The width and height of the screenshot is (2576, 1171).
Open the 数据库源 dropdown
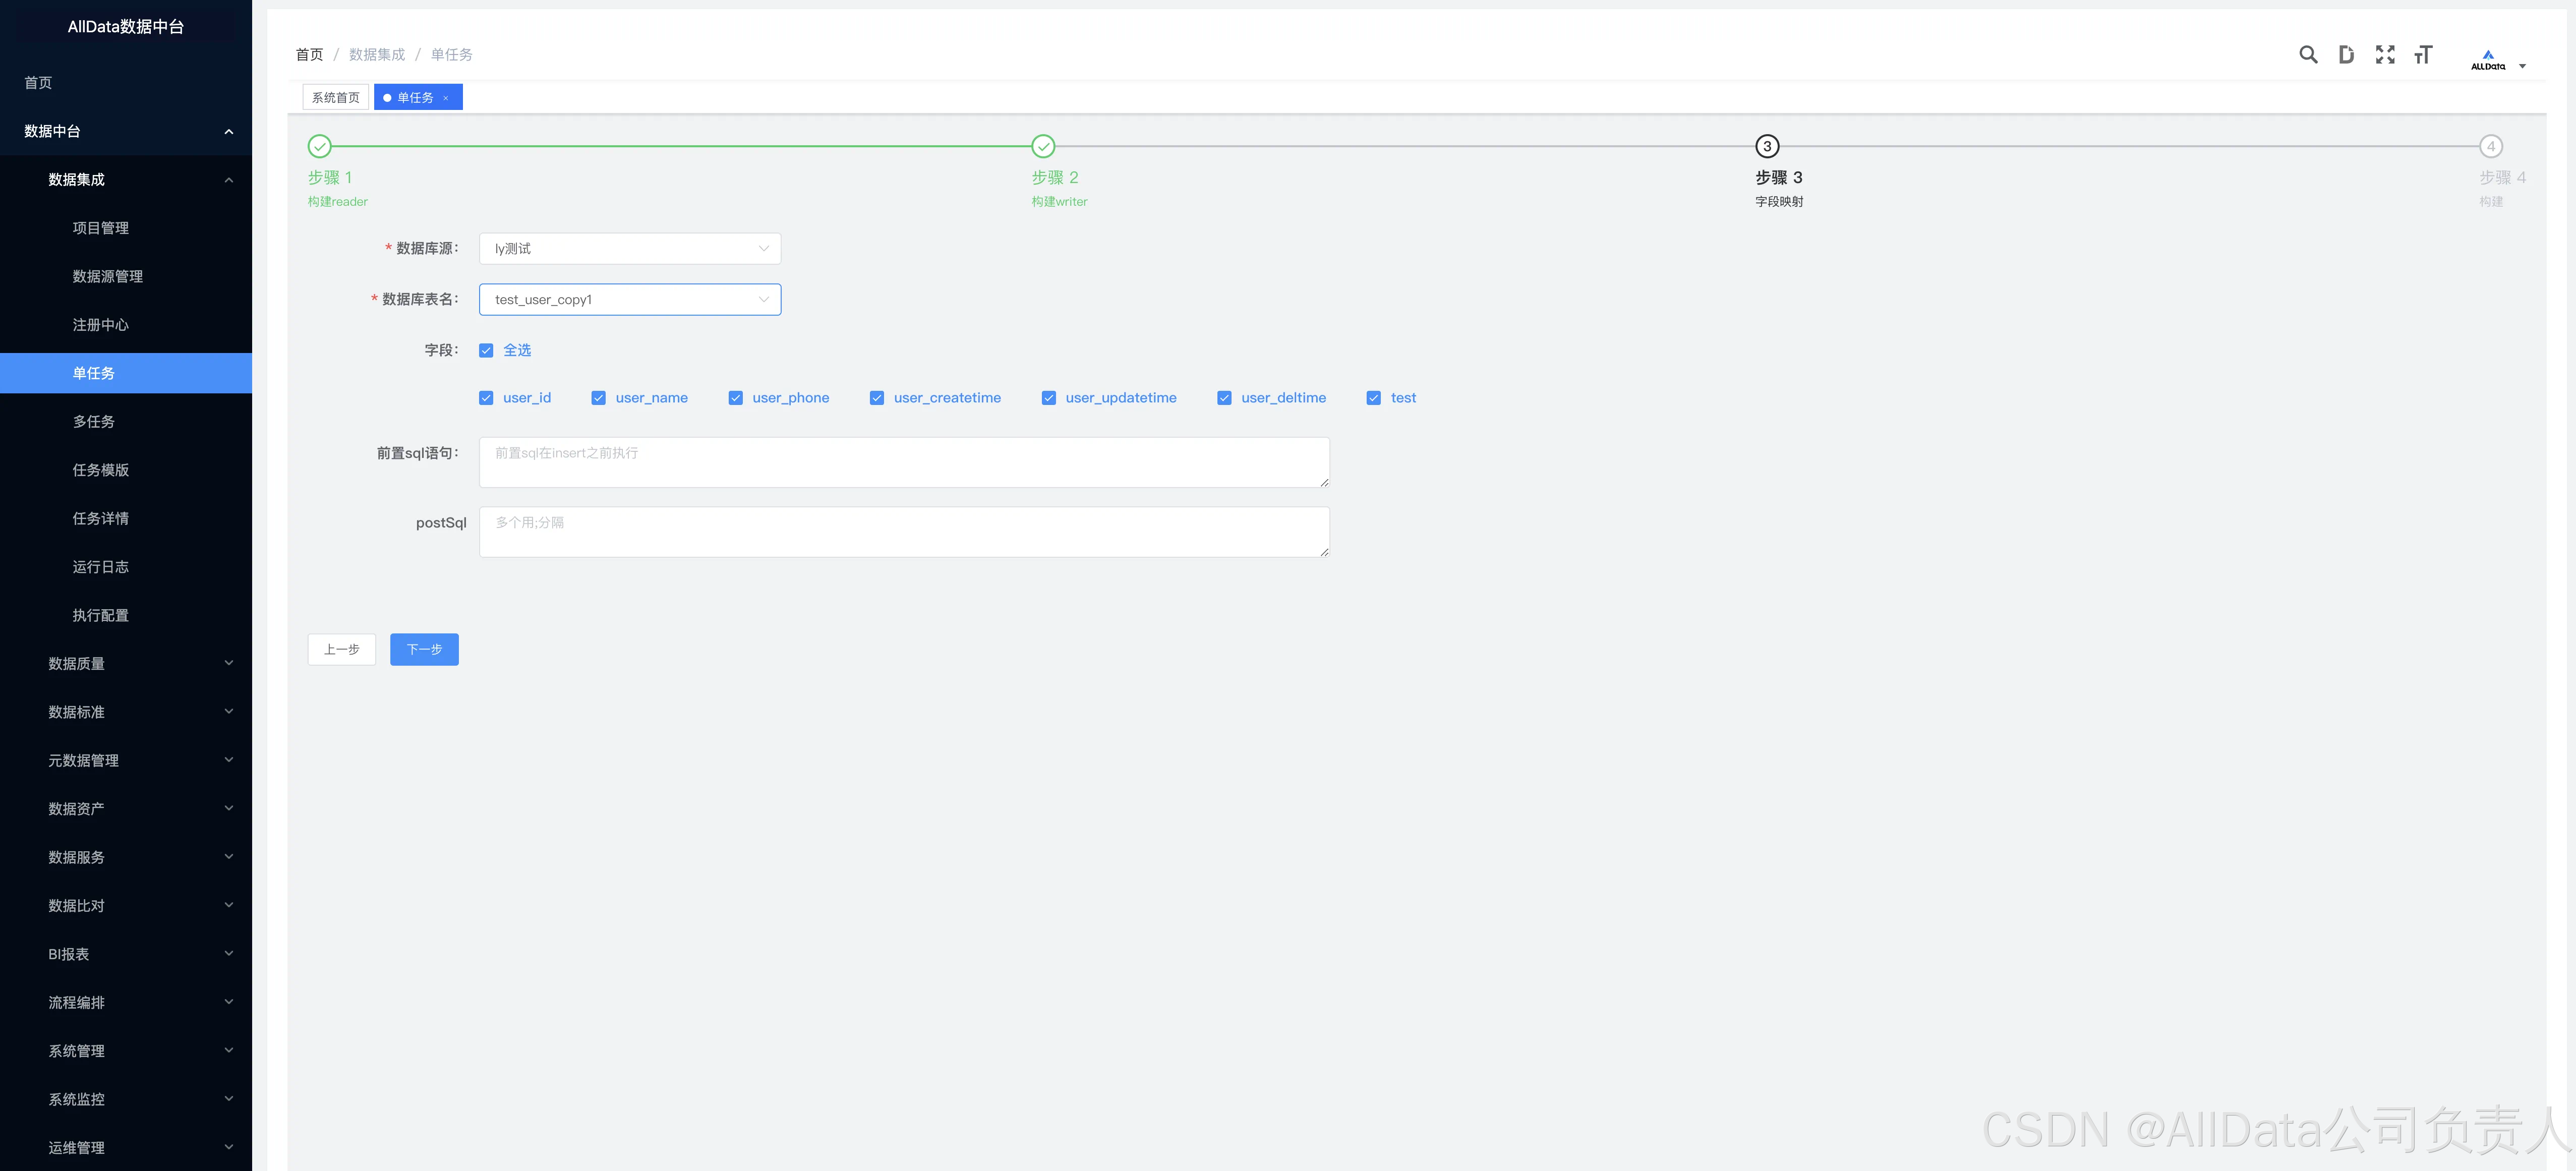629,249
